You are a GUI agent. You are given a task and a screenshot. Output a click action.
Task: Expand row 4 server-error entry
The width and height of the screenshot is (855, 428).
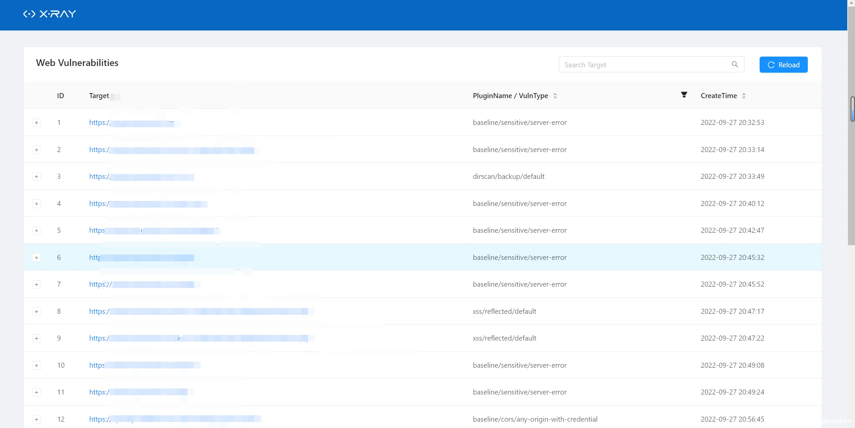coord(36,204)
